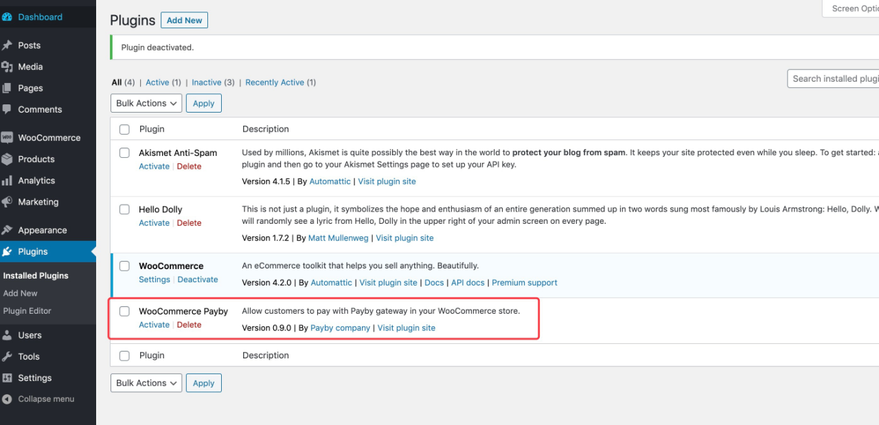This screenshot has width=879, height=425.
Task: Click the Comments speech bubble icon
Action: click(x=7, y=109)
